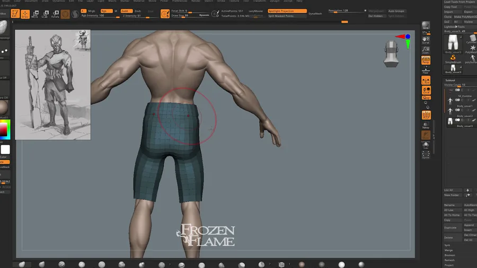Click the Scroll hand icon
Image resolution: width=477 pixels, height=268 pixels.
426,40
